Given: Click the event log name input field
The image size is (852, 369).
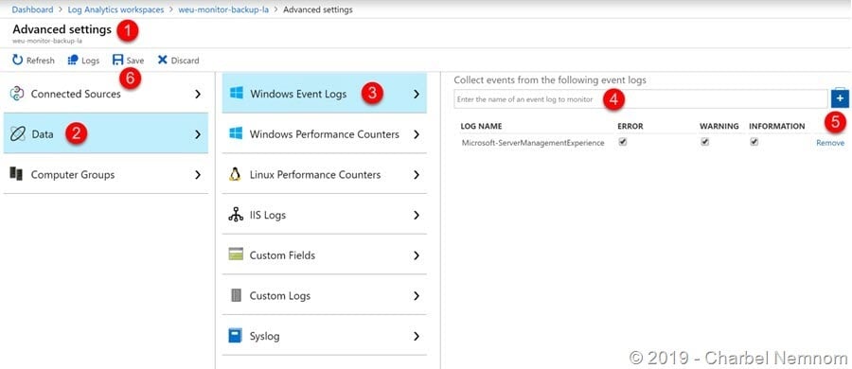Looking at the screenshot, I should point(641,99).
